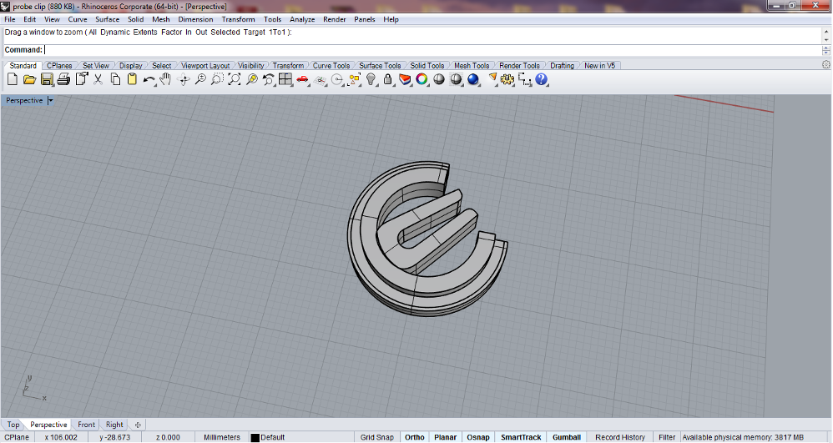833x443 pixels.
Task: Switch to the CPlanes toolbar tab
Action: point(59,65)
